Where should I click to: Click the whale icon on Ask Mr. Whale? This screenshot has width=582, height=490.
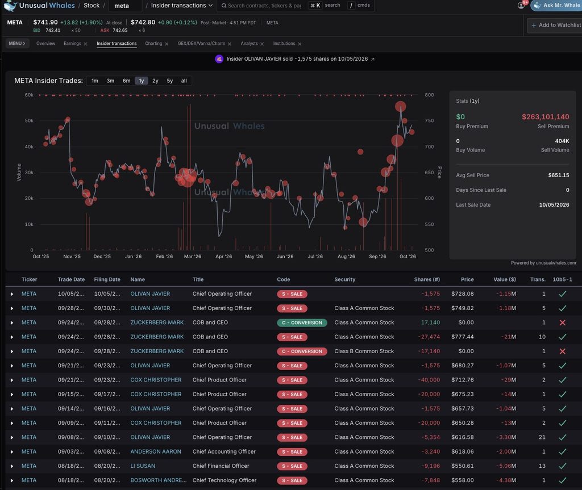point(537,5)
